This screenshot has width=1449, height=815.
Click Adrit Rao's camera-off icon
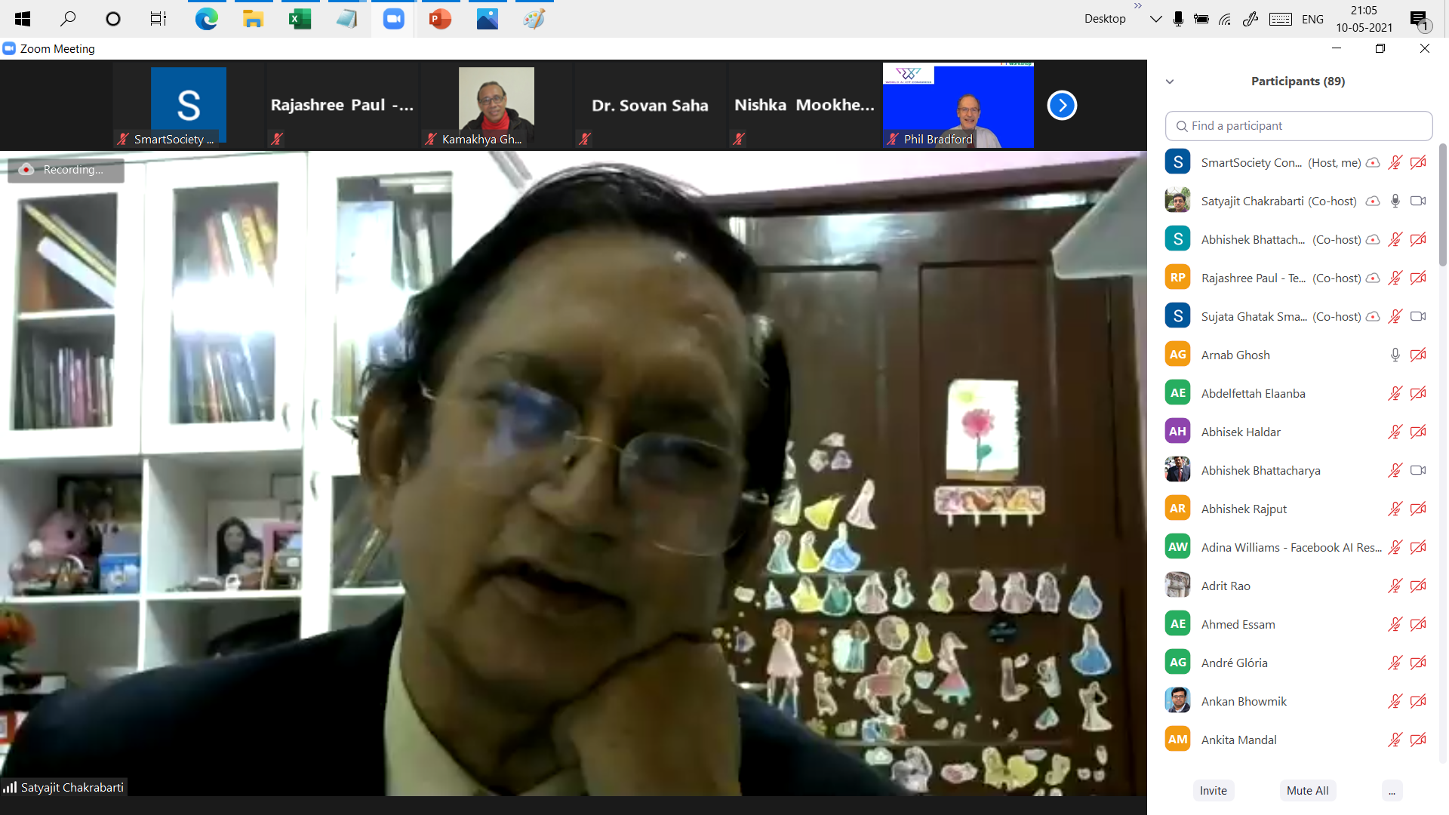1418,586
